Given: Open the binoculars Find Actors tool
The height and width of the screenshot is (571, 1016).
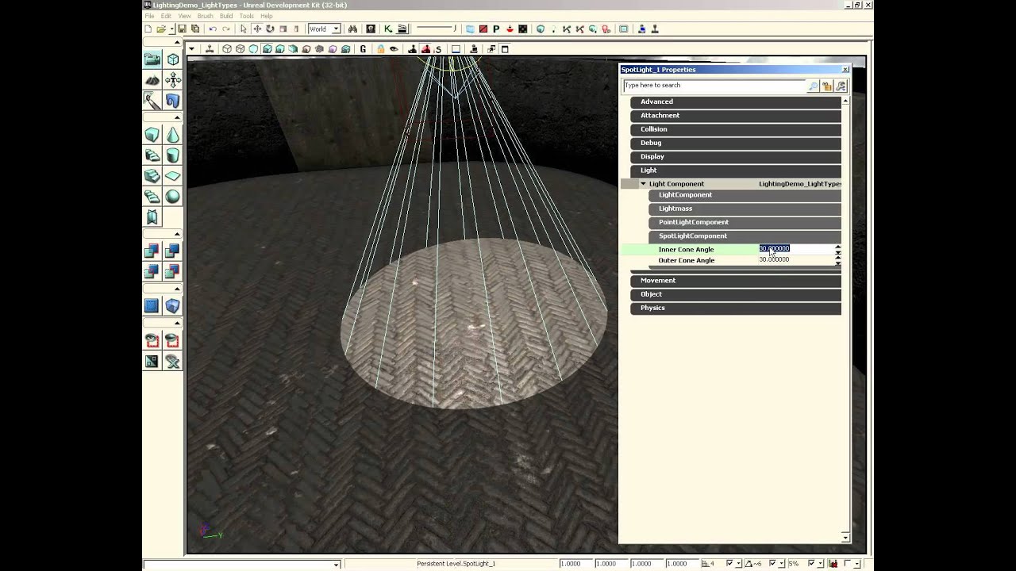Looking at the screenshot, I should 352,29.
